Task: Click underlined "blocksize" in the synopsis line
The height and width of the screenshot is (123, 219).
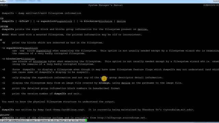Action: pyautogui.click(x=106, y=21)
